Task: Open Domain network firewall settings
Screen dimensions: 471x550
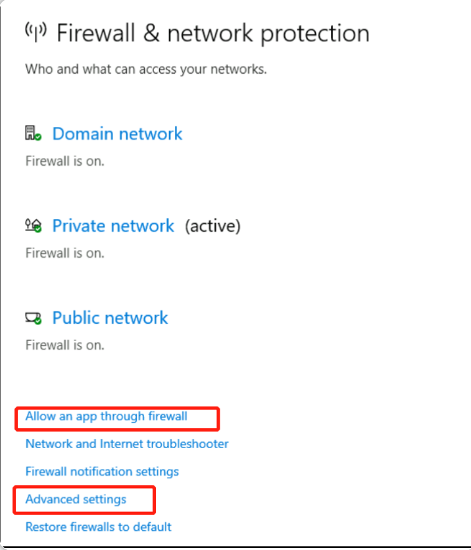Action: 117,134
